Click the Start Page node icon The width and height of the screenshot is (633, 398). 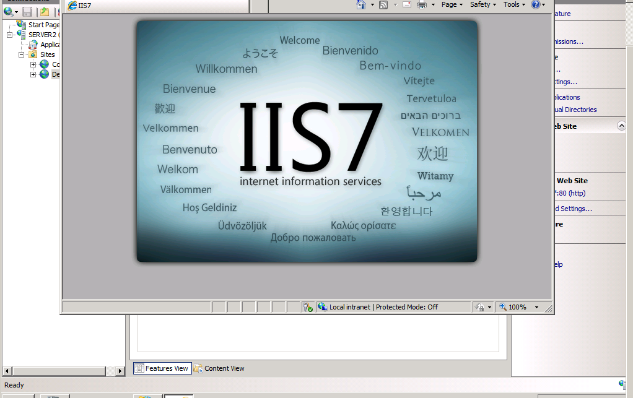(22, 24)
